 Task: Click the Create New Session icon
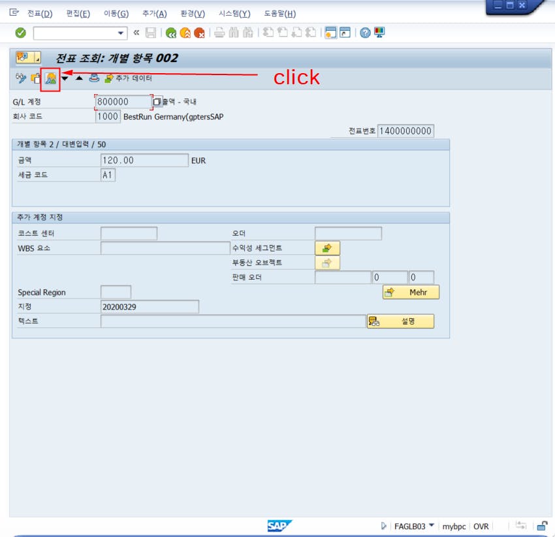tap(330, 33)
